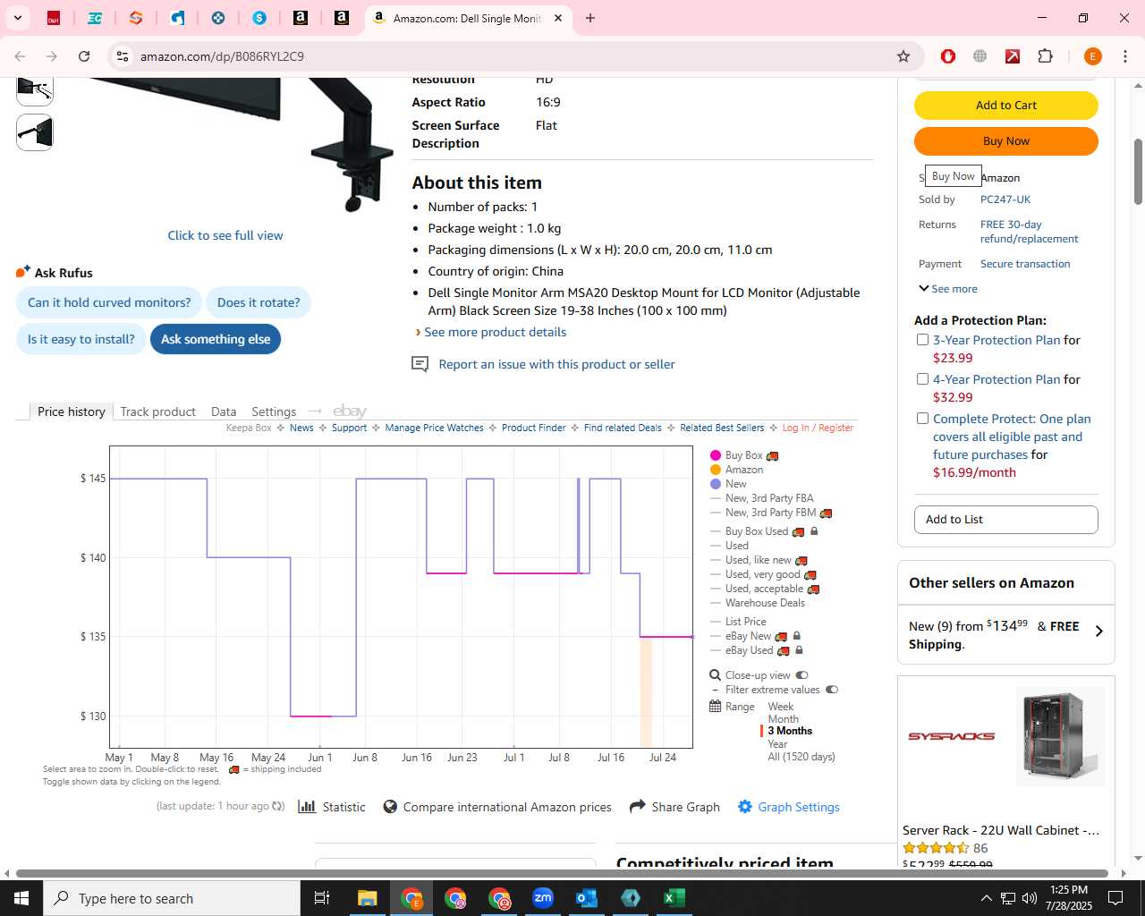Open Excel from the taskbar
Screen dimensions: 1145x916
tap(674, 898)
